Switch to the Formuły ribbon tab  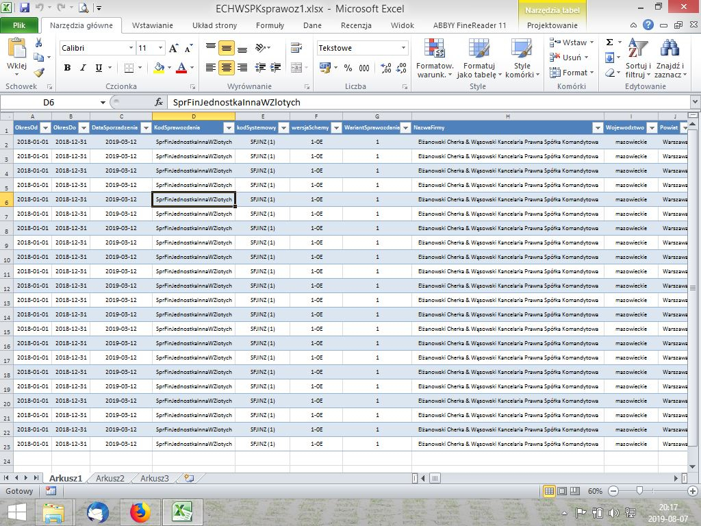coord(270,25)
